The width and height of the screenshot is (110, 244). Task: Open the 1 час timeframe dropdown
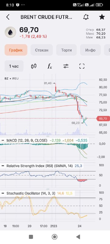(14, 66)
